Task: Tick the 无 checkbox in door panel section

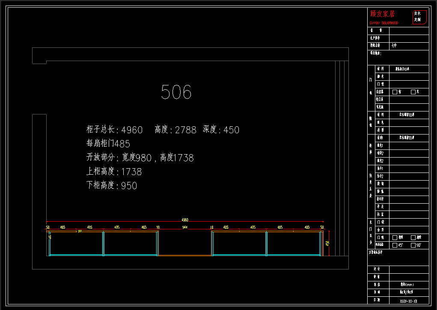Action: tap(413, 92)
